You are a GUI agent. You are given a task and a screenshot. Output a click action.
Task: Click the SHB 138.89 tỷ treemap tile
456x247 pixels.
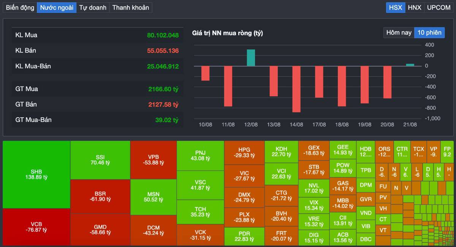tap(36, 175)
